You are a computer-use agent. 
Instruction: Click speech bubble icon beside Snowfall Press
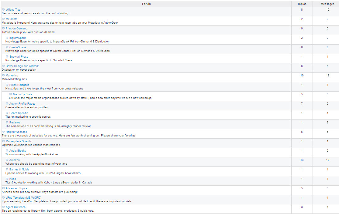pyautogui.click(x=7, y=57)
